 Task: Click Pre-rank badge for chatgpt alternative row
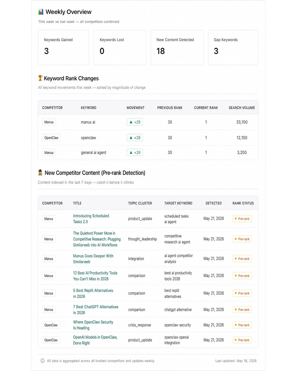coord(242,310)
